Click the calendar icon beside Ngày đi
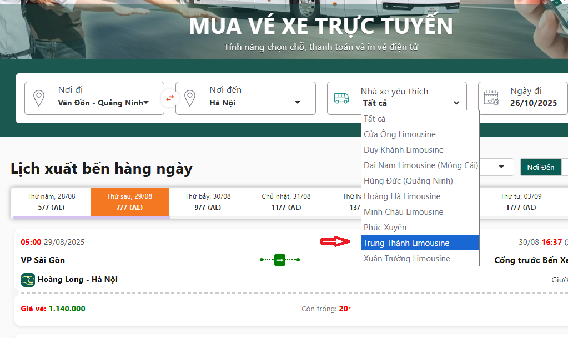Viewport: 568px width, 338px height. [x=491, y=98]
